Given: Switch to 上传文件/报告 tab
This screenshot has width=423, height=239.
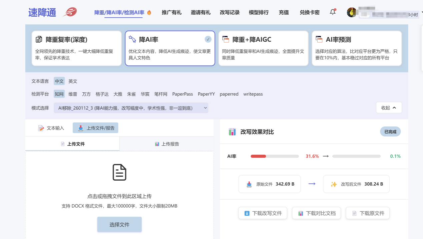Looking at the screenshot, I should point(95,128).
